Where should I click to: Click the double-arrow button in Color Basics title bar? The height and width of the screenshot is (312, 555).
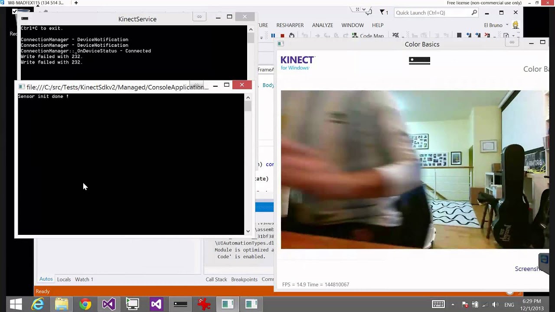pos(512,42)
